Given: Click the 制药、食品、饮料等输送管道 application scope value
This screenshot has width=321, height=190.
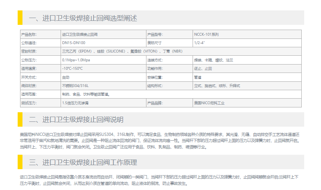Looking at the screenshot, I should point(86,94).
